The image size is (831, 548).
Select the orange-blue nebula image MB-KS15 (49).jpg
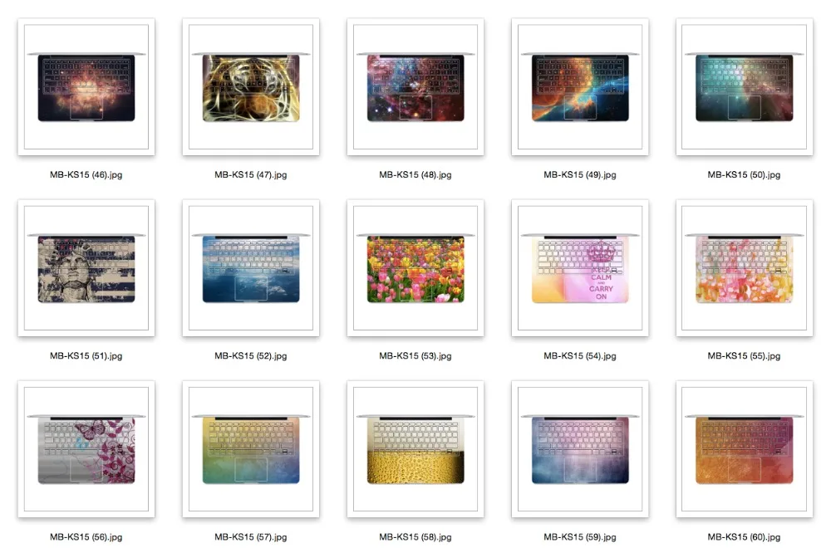click(580, 87)
